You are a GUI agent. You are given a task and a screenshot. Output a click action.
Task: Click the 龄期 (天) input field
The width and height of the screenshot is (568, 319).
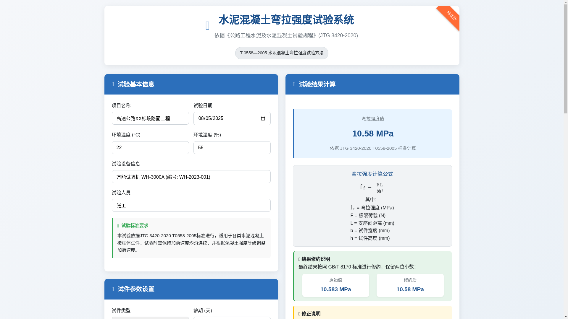232,318
